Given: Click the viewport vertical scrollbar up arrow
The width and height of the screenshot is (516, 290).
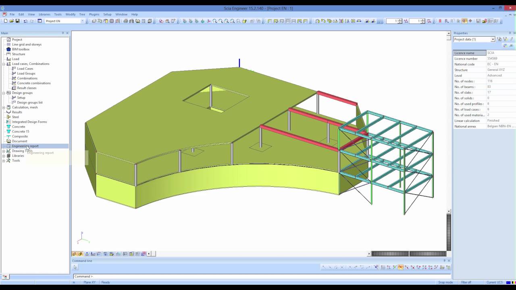Looking at the screenshot, I should pyautogui.click(x=449, y=33).
